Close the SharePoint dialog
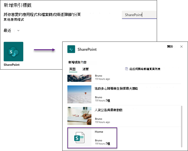Screen dimensions: 188x151 point(181,46)
